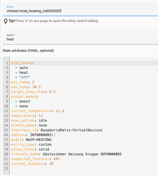
Task: Click into the State field containing heat
Action: [80, 37]
